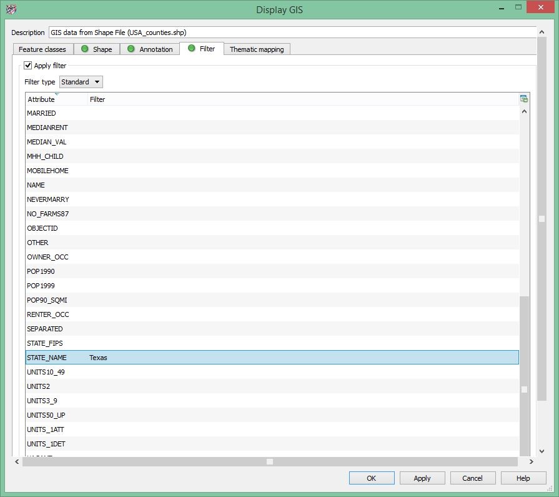
Task: Select the Texas filter cell for STATE_NAME
Action: point(99,358)
